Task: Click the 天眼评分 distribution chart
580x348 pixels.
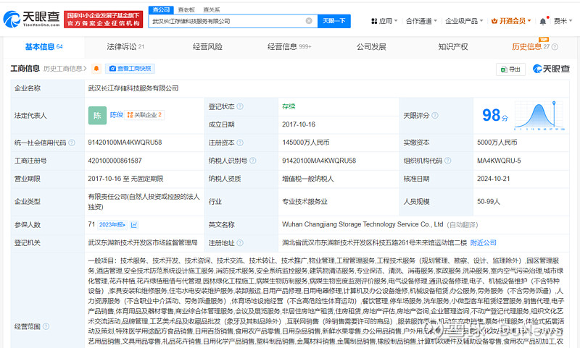Action: [539, 116]
